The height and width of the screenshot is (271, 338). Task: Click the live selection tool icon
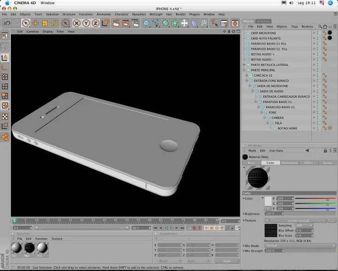pyautogui.click(x=26, y=23)
